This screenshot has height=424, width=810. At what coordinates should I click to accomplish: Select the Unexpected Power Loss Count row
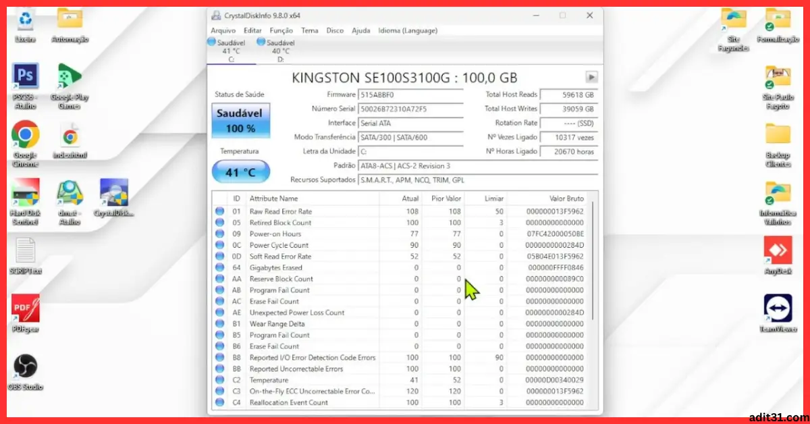pos(401,313)
